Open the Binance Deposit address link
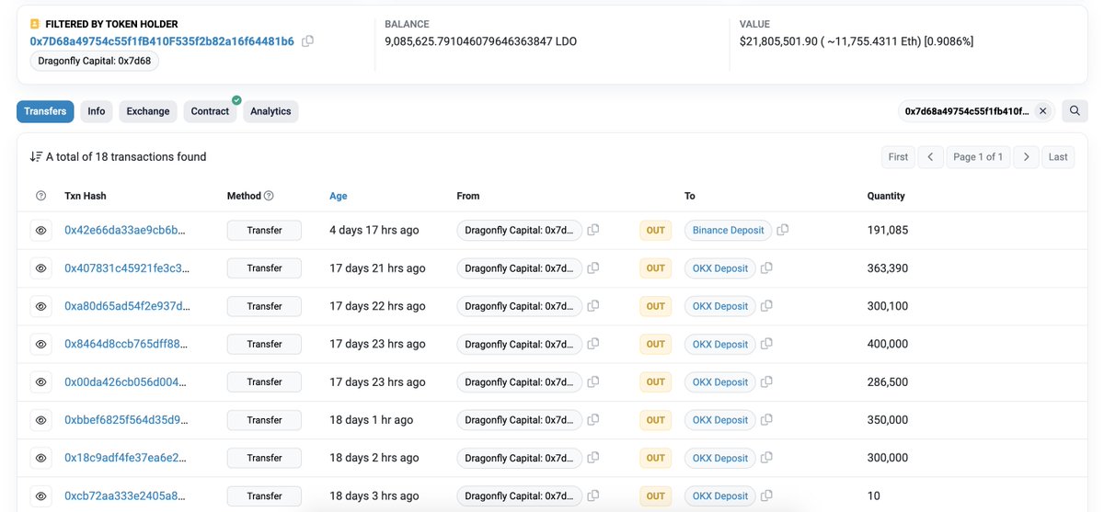Viewport: 1104px width, 512px height. click(728, 230)
